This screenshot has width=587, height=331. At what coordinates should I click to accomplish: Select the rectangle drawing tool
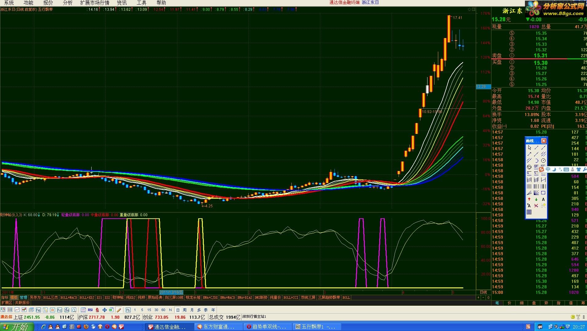[543, 193]
